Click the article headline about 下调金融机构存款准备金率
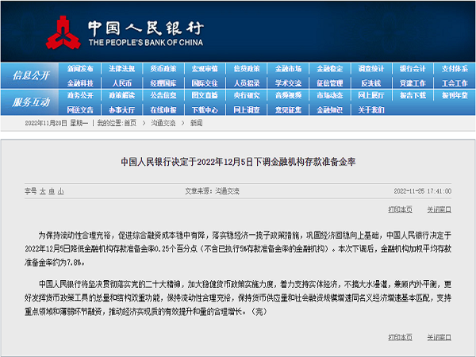Screen dimensions: 476x357 click(238, 162)
